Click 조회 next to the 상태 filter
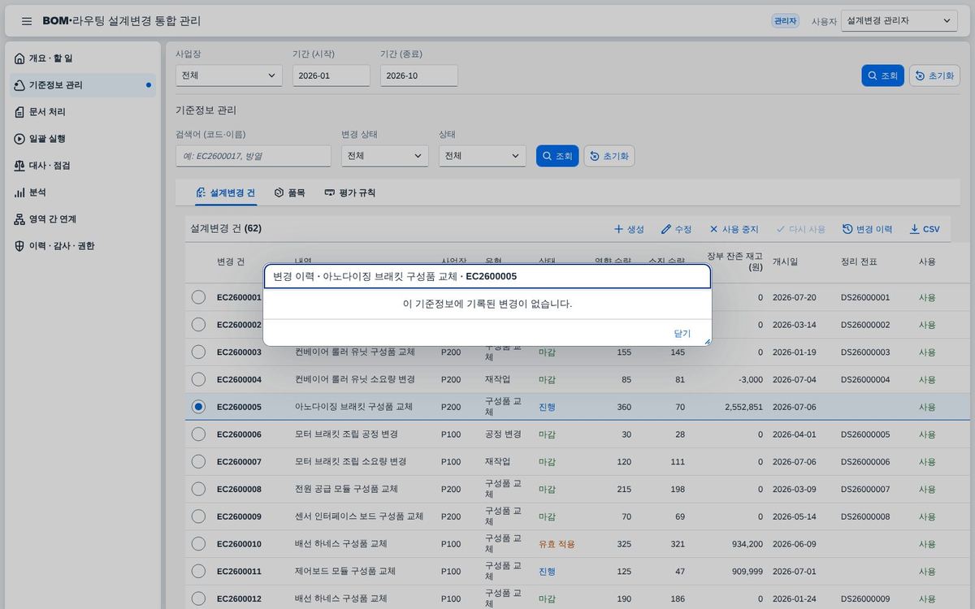Viewport: 975px width, 609px height. click(557, 156)
